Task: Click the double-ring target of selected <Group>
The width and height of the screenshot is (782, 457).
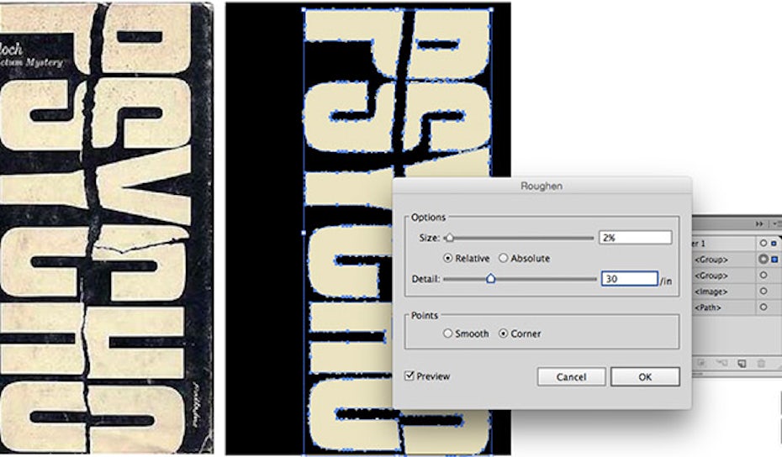Action: click(x=763, y=259)
